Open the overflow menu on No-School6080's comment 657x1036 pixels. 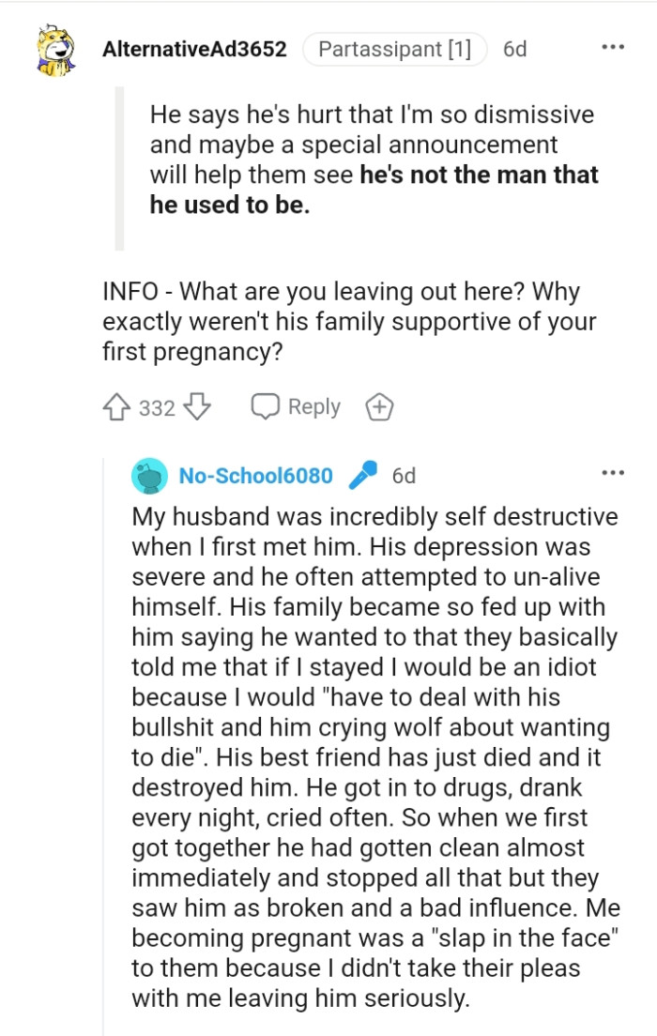pyautogui.click(x=612, y=474)
